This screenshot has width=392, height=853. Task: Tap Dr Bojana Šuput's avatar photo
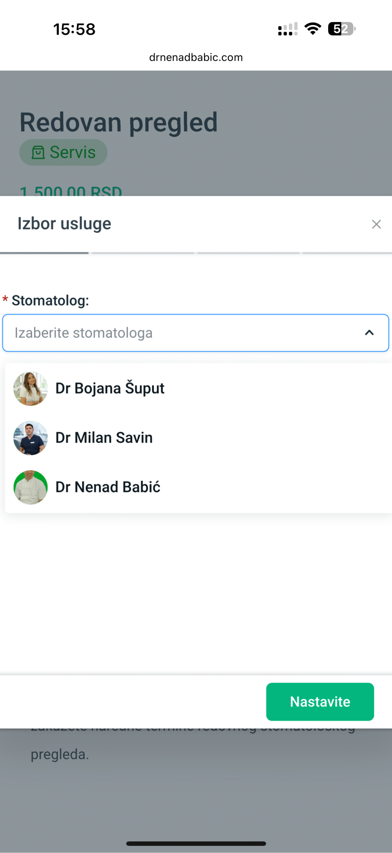click(31, 389)
